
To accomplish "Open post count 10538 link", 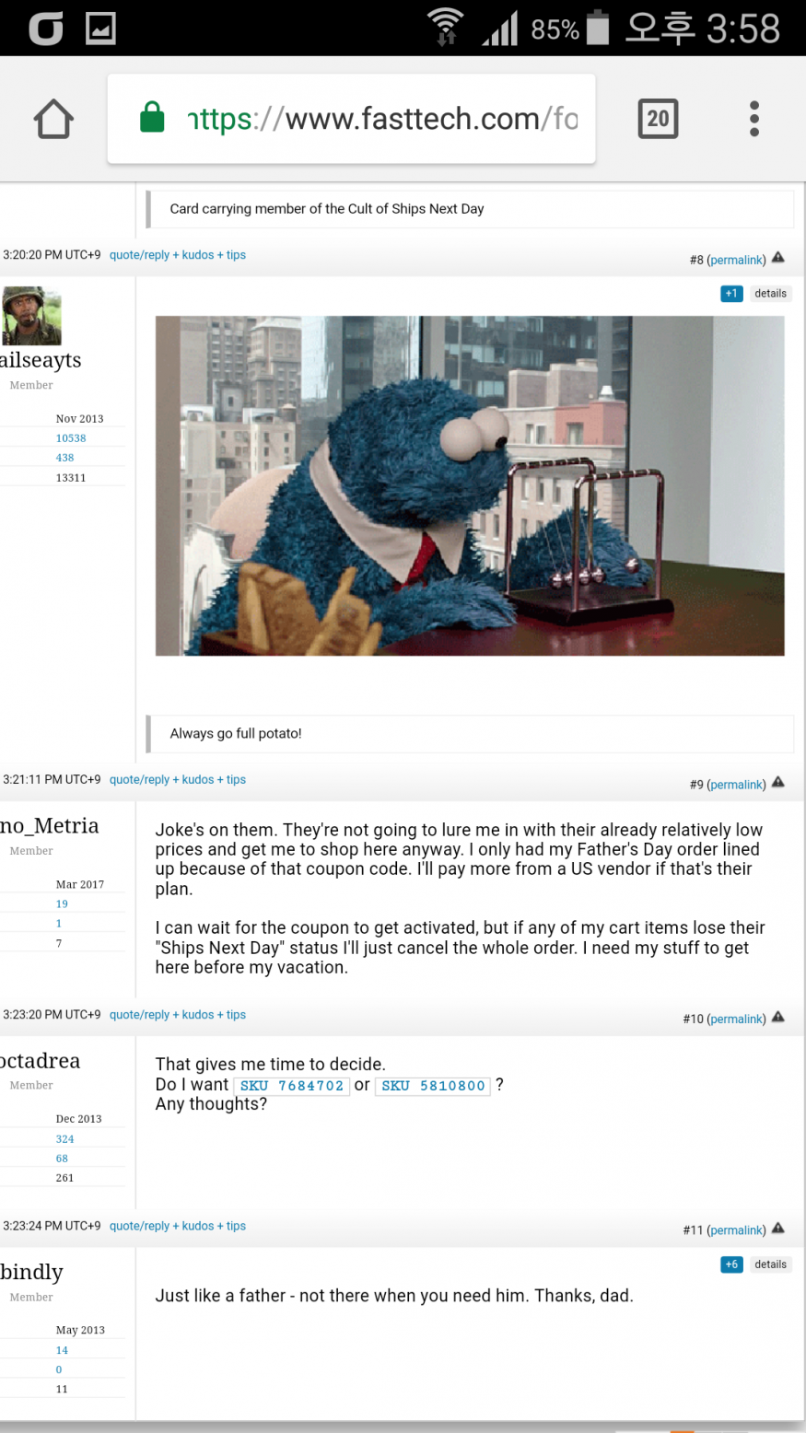I will [71, 438].
